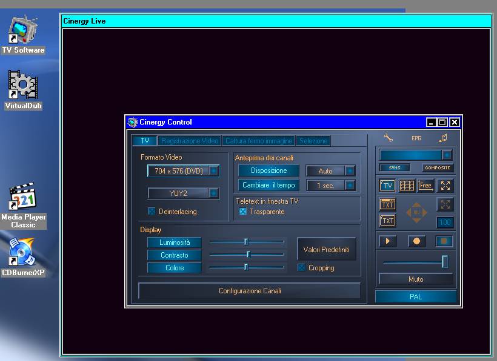Viewport: 497px width, 361px height.
Task: Switch to Free window mode icon
Action: click(x=425, y=186)
